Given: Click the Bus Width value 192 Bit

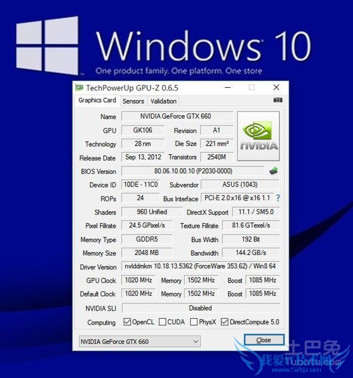Looking at the screenshot, I should [251, 239].
